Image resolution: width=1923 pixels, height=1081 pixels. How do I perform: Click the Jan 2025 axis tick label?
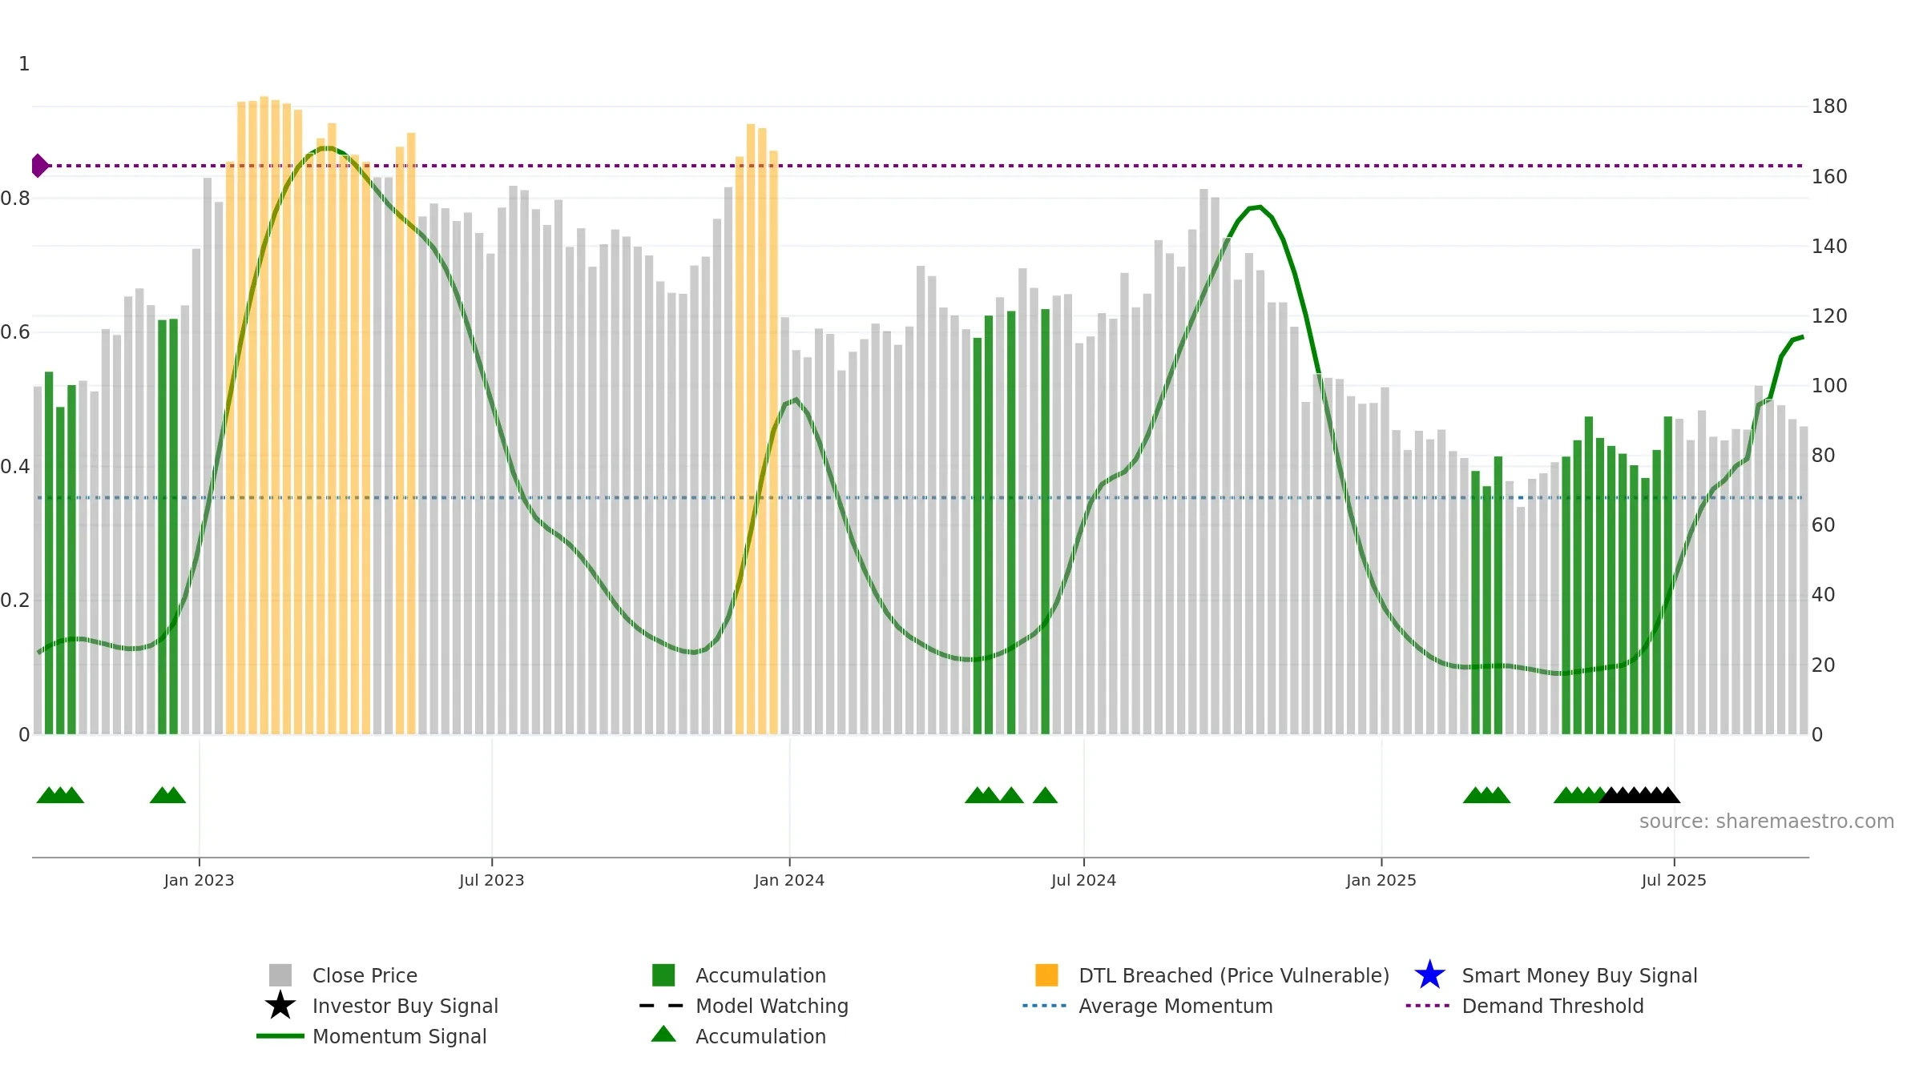1381,880
